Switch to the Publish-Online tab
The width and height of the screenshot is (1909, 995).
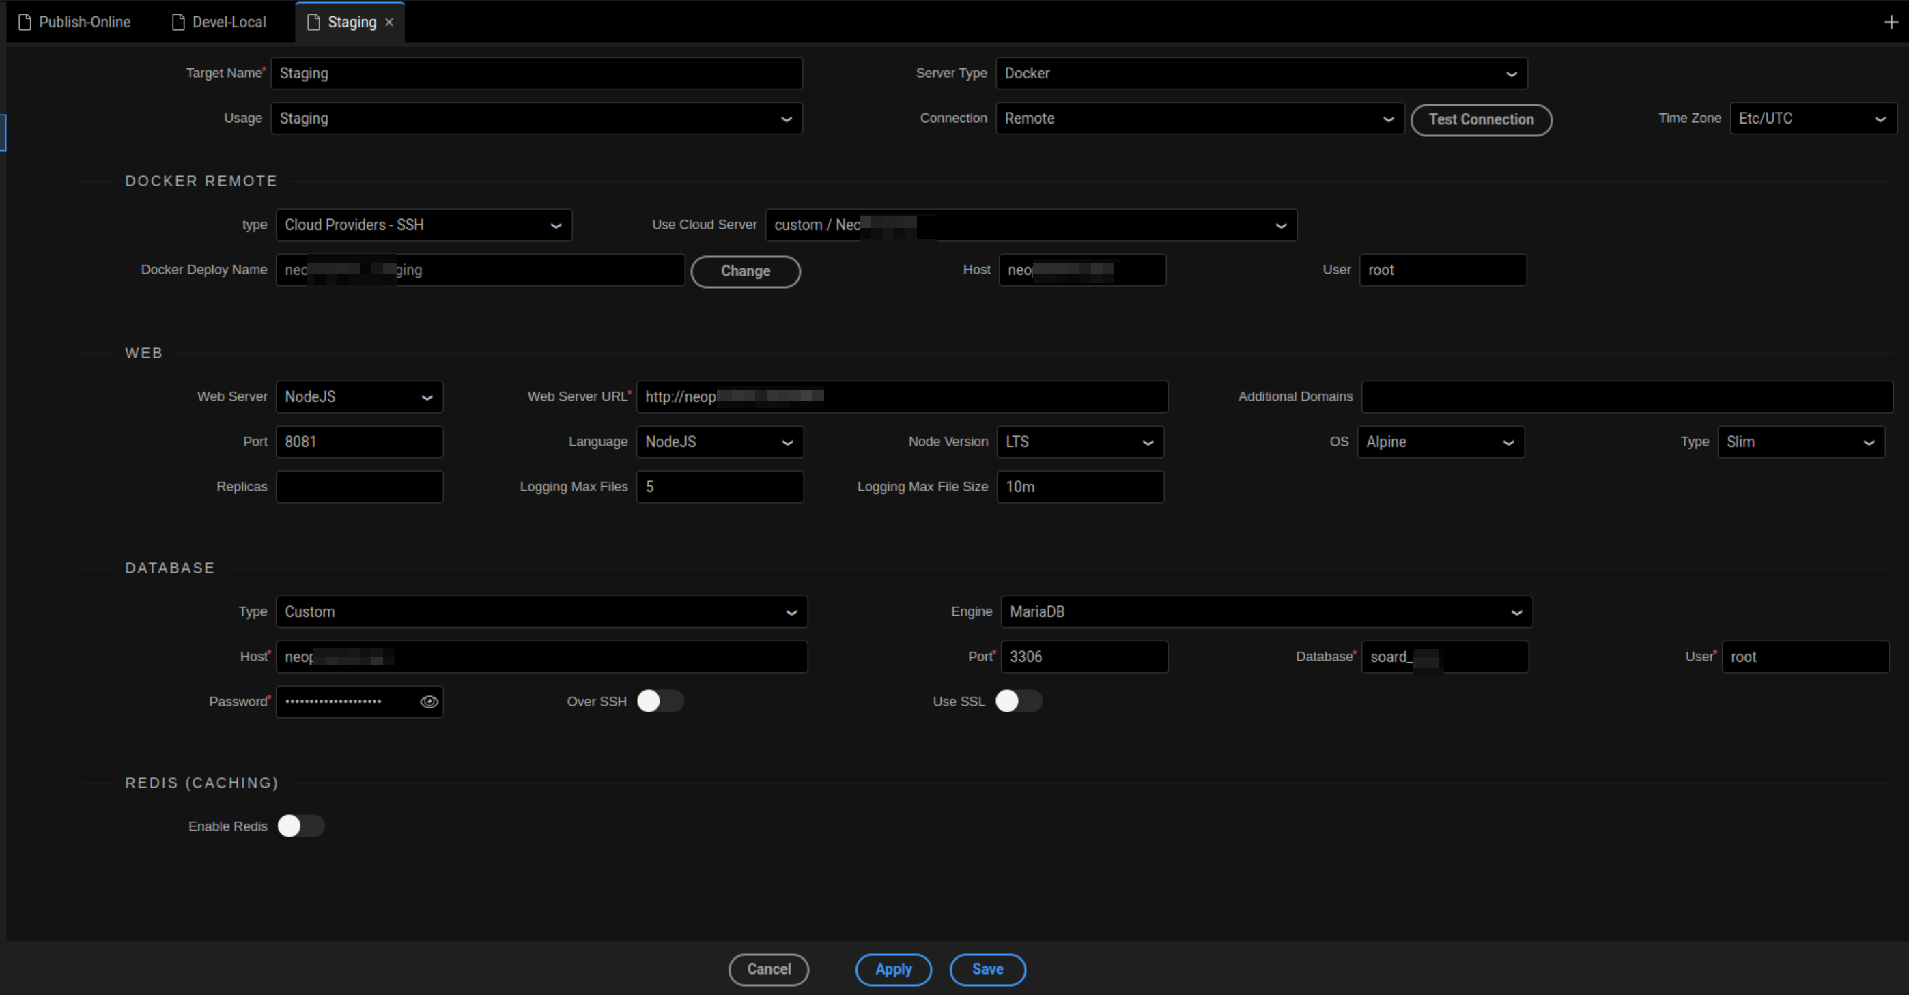tap(85, 23)
